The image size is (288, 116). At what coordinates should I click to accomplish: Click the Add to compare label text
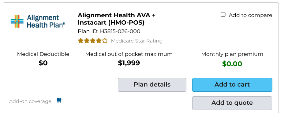[251, 15]
